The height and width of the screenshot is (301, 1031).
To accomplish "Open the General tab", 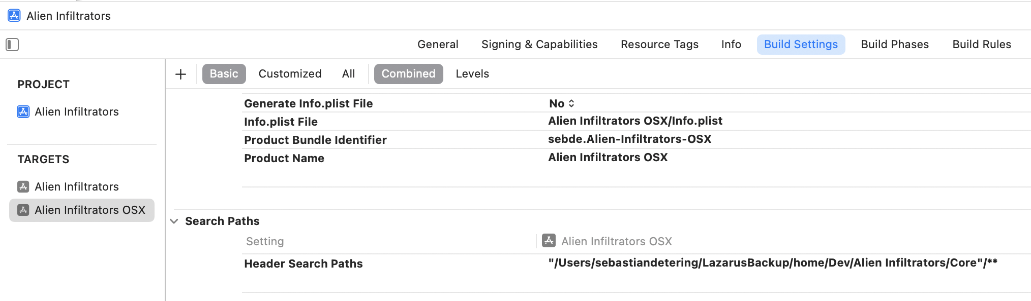I will 438,45.
